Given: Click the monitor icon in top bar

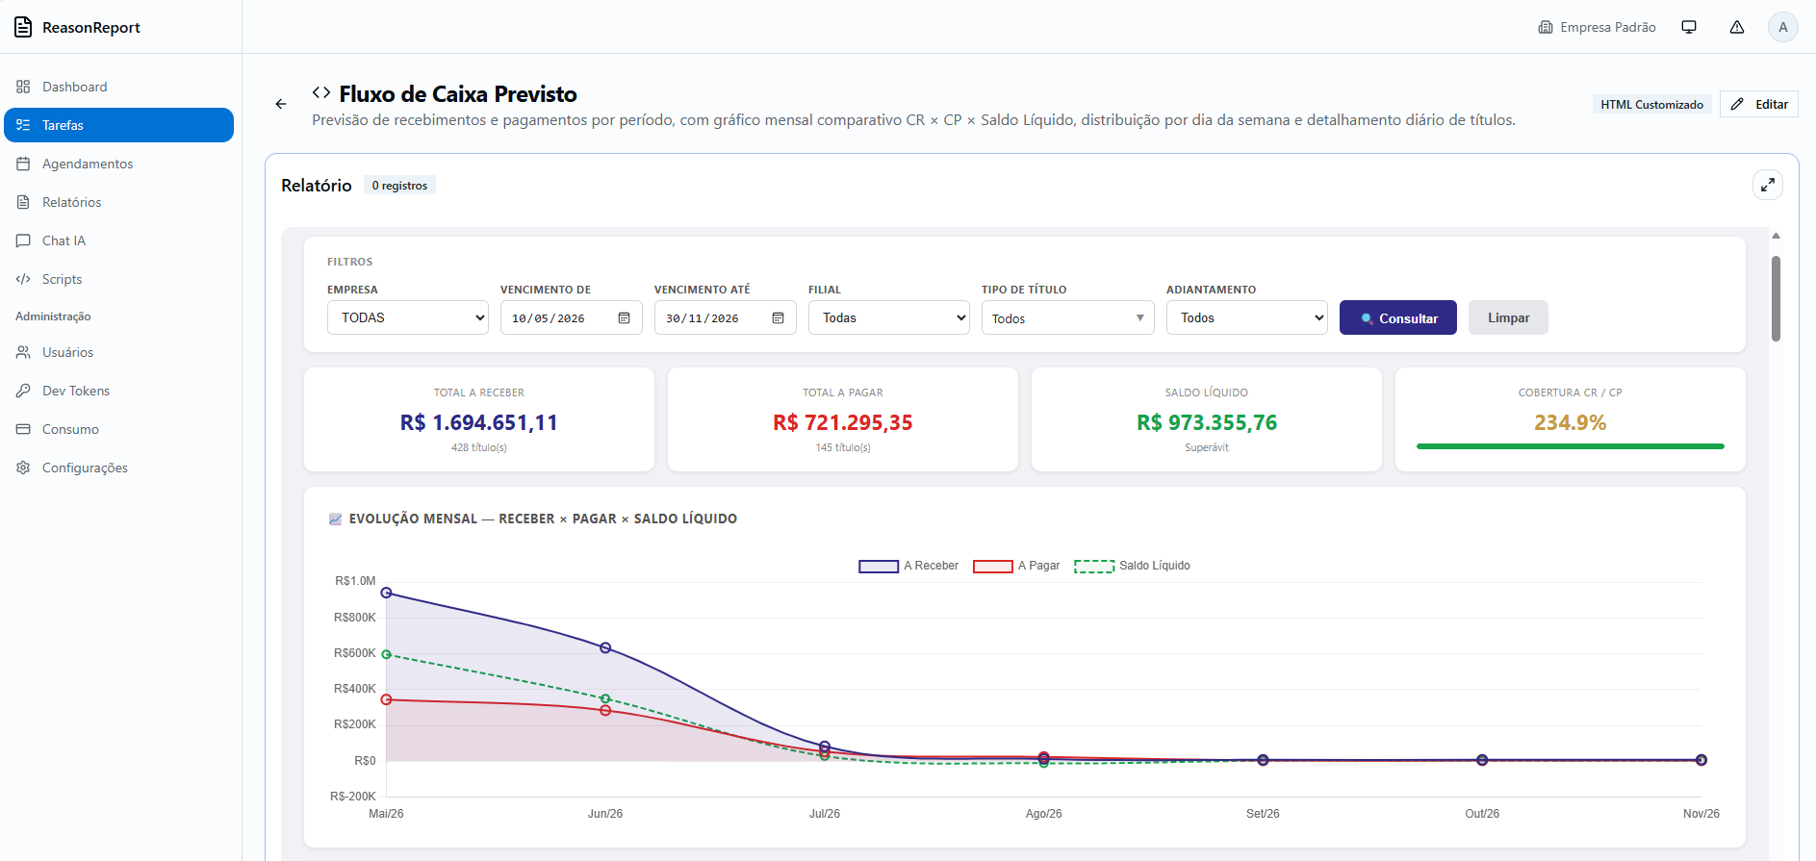Looking at the screenshot, I should (1689, 27).
